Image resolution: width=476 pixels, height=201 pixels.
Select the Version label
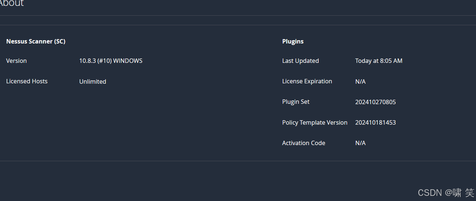tap(16, 61)
